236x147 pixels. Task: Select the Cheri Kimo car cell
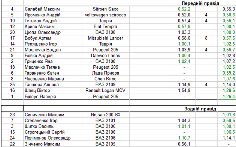pos(106,79)
